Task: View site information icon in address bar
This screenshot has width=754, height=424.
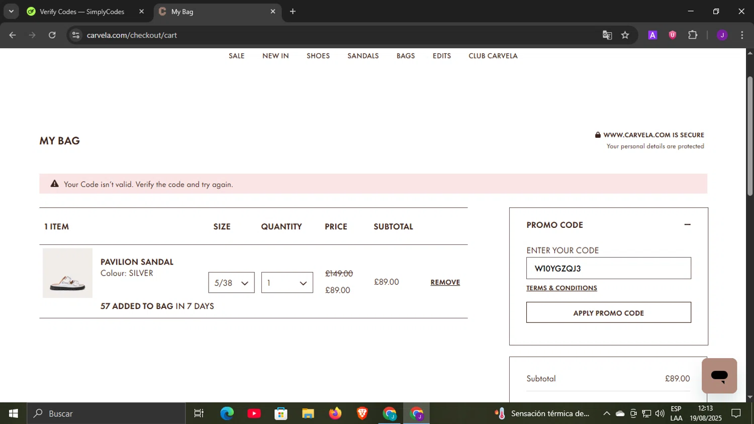Action: pyautogui.click(x=76, y=35)
